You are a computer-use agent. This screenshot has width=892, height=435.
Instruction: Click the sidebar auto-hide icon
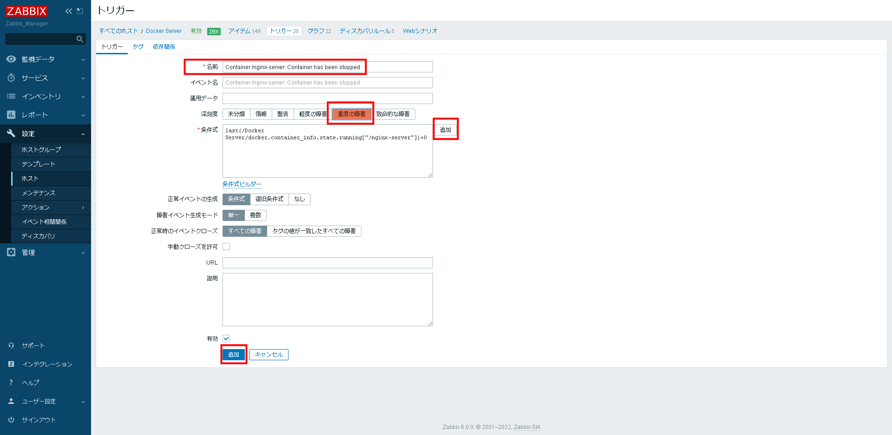point(80,11)
